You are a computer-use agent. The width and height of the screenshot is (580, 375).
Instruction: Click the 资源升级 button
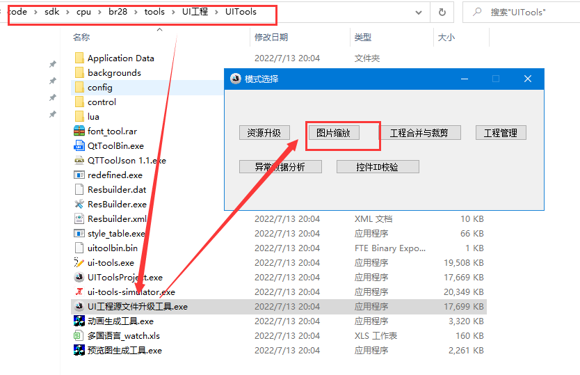pos(264,133)
